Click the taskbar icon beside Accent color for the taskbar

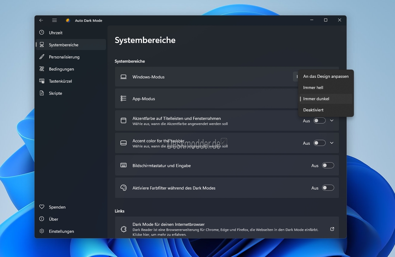pos(123,143)
